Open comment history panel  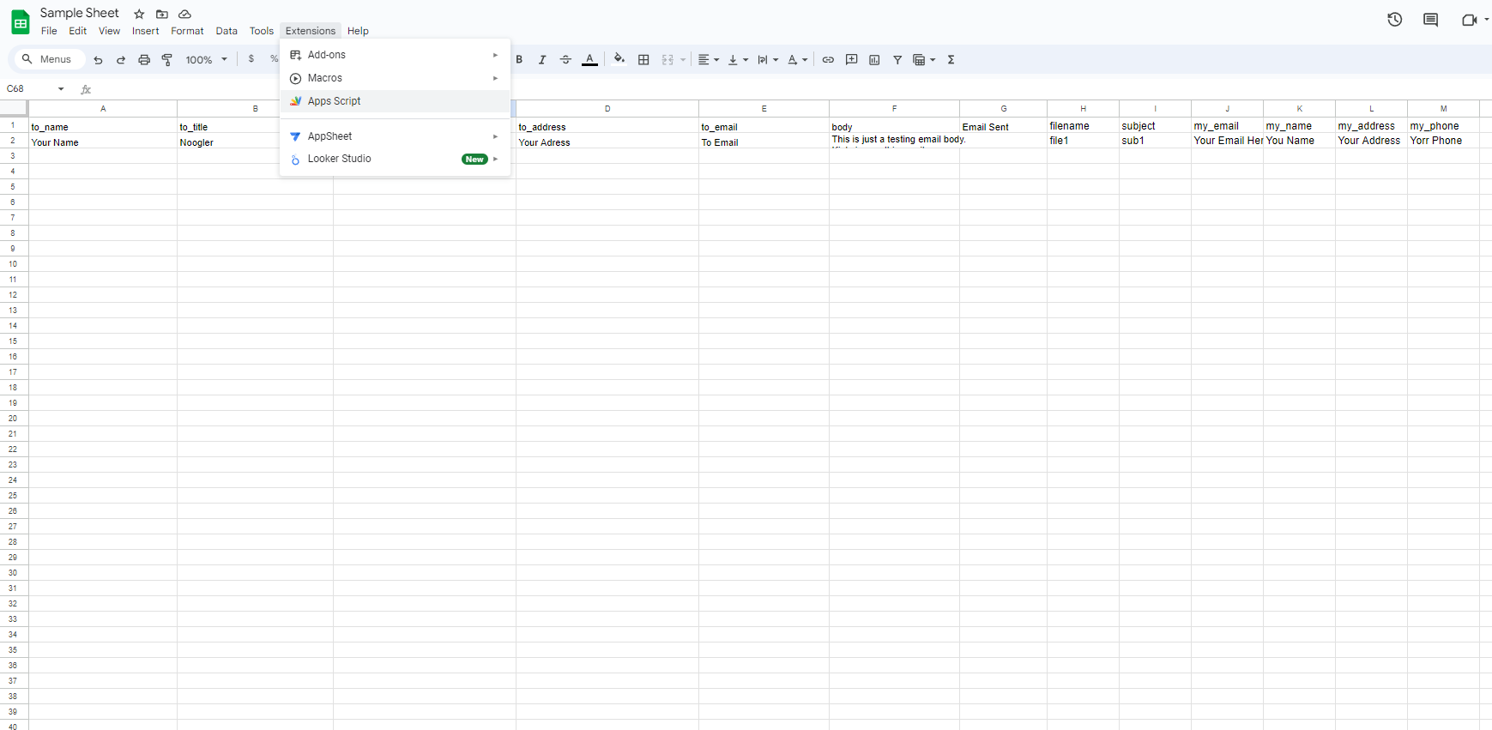pos(1430,20)
